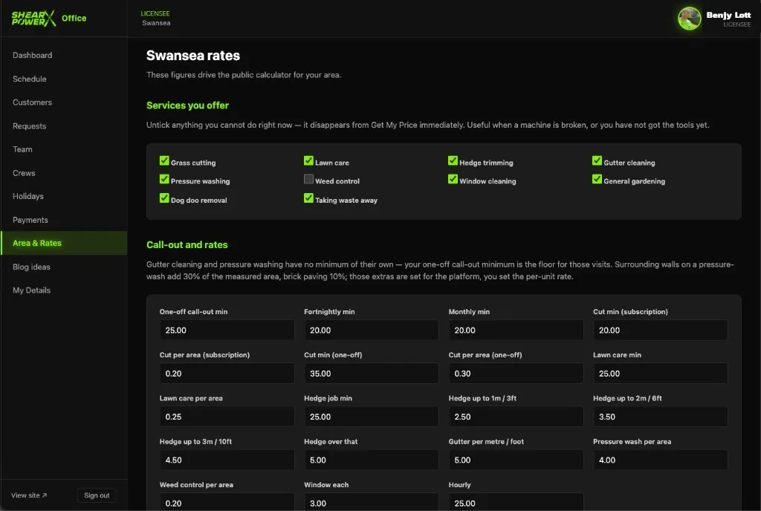Toggle the General gardening checkbox

tap(597, 180)
